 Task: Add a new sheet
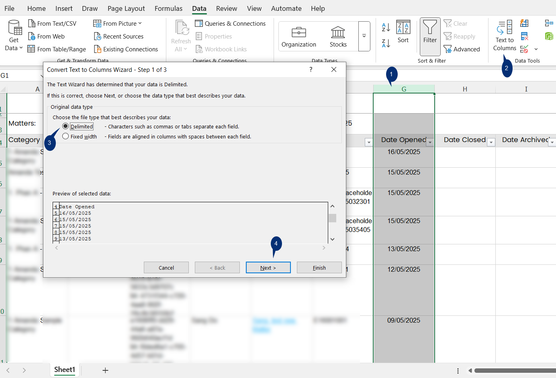click(105, 370)
